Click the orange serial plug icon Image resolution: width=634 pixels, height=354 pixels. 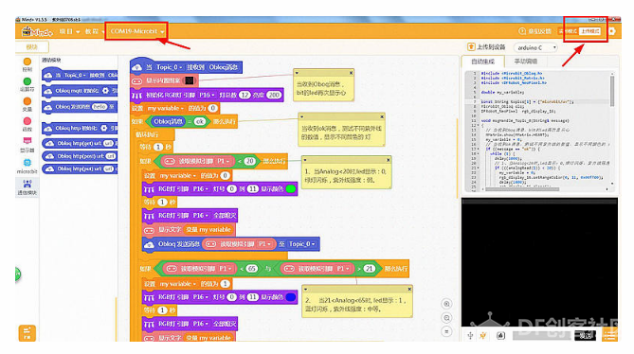click(483, 335)
